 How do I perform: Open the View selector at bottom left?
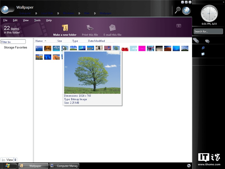point(8,160)
